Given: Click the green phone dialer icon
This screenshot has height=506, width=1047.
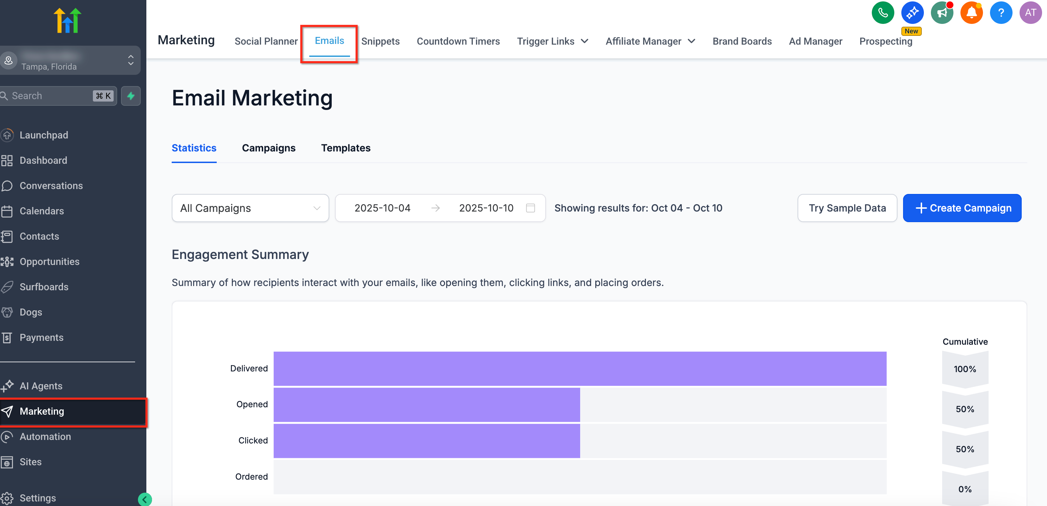Looking at the screenshot, I should click(882, 13).
